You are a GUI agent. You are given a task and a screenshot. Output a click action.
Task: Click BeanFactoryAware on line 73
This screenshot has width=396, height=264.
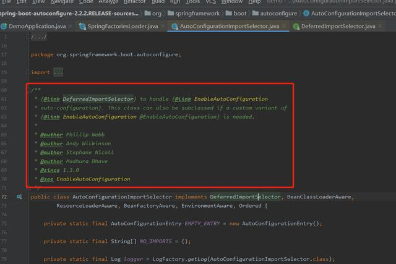pos(149,206)
